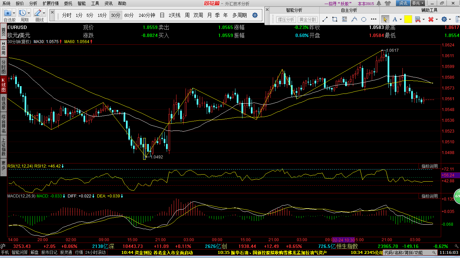Viewport: 460px width, 258px height.
Task: Open the 自选股 favorites icon
Action: tap(7, 13)
